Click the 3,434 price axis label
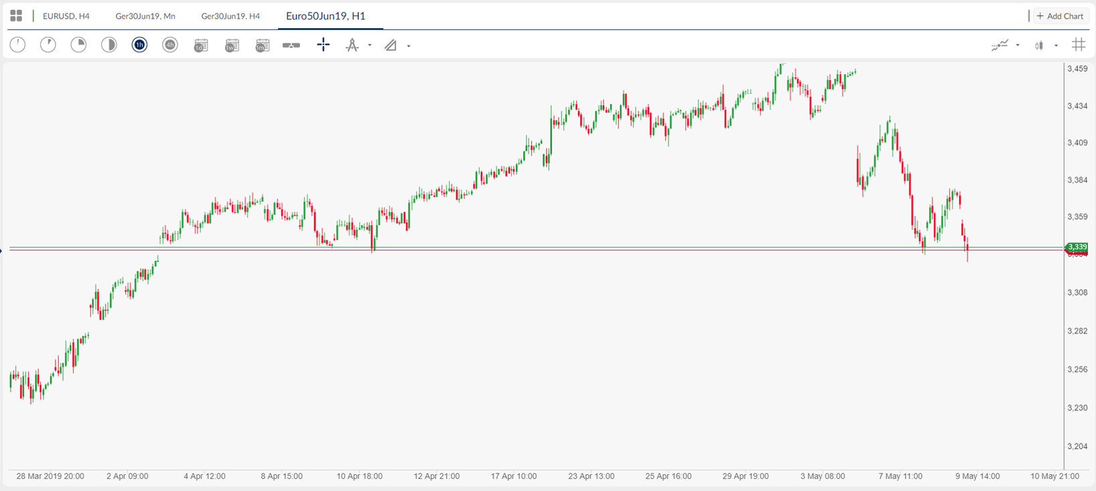Viewport: 1096px width, 491px height. (x=1077, y=106)
